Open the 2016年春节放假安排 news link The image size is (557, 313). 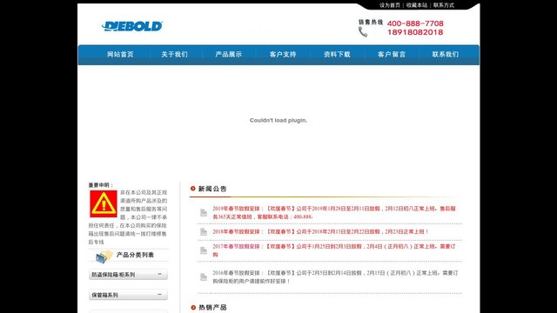pos(335,276)
